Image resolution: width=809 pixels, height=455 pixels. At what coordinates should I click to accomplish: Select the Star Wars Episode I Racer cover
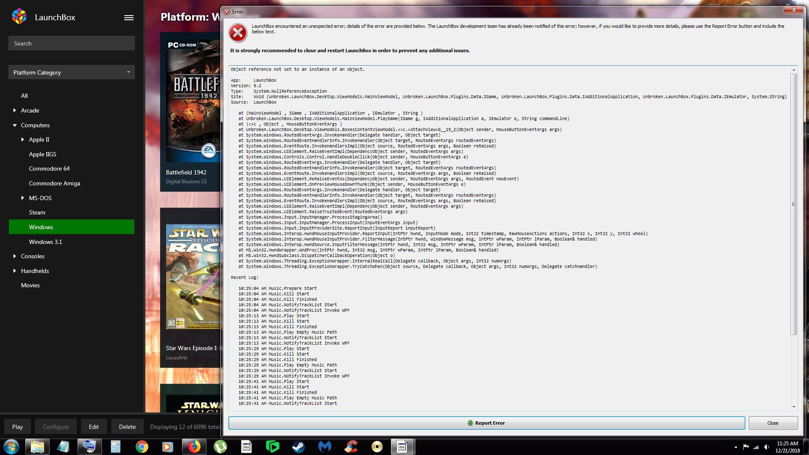pos(193,277)
